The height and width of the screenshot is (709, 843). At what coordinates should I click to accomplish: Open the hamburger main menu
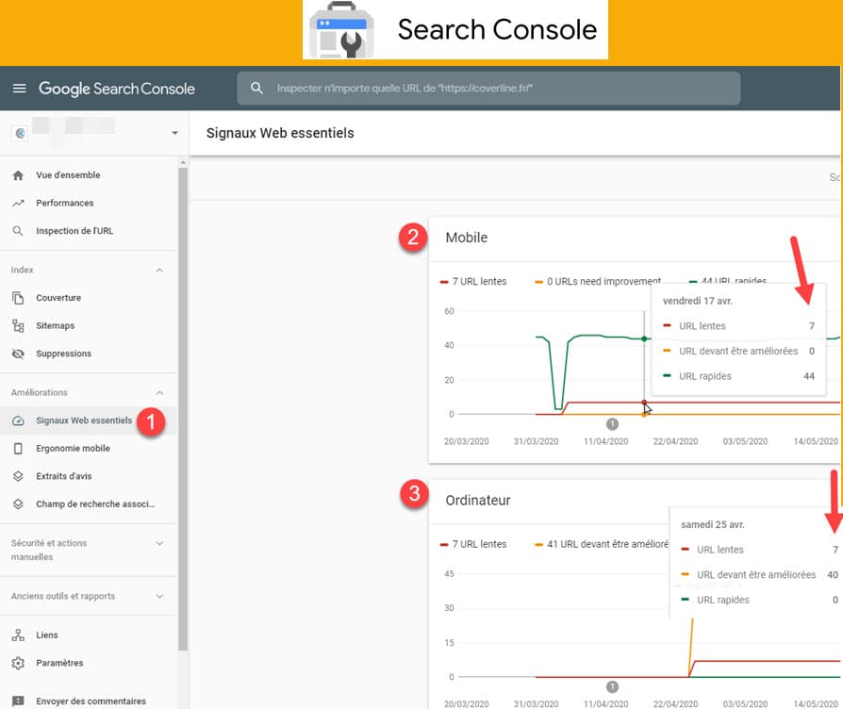click(x=20, y=89)
